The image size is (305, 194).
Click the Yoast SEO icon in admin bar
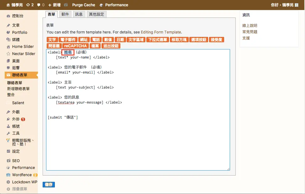(66, 5)
